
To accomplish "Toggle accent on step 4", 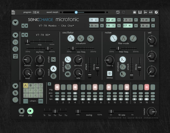I will click(x=75, y=93).
